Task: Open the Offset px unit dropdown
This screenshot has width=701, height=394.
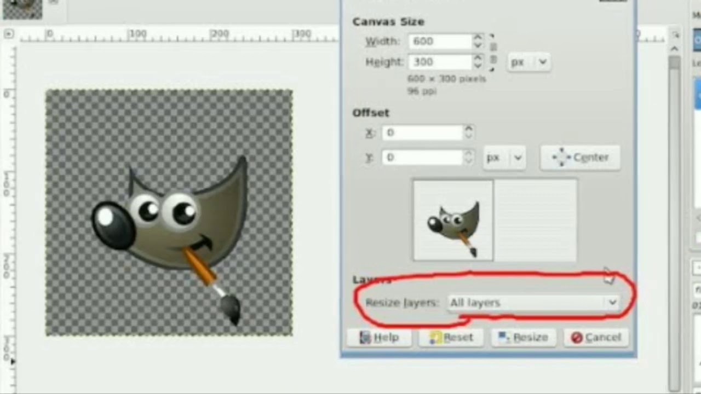Action: [x=504, y=158]
